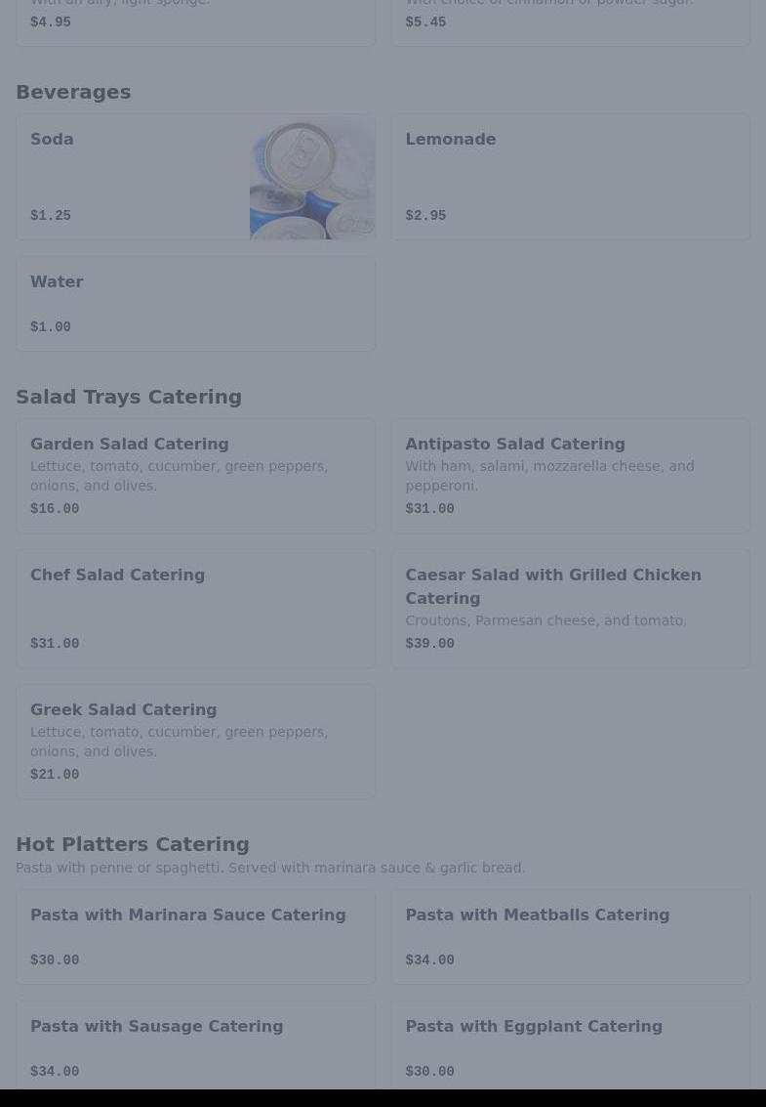Choose Pasta with Meatballs Catering
Image resolution: width=766 pixels, height=1107 pixels.
point(570,936)
